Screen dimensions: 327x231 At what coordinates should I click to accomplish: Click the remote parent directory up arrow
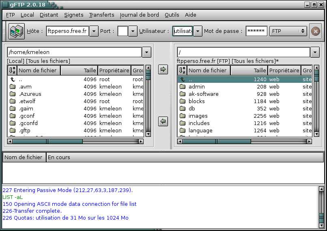[183, 79]
